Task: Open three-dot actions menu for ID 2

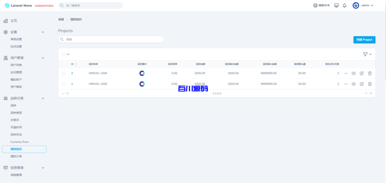Action: click(346, 73)
